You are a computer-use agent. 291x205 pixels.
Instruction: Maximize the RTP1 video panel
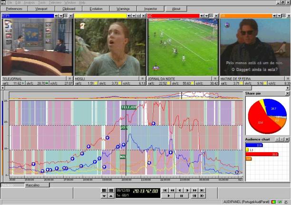[x=66, y=16]
